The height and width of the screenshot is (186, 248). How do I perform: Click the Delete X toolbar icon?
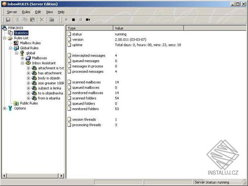pos(42,20)
